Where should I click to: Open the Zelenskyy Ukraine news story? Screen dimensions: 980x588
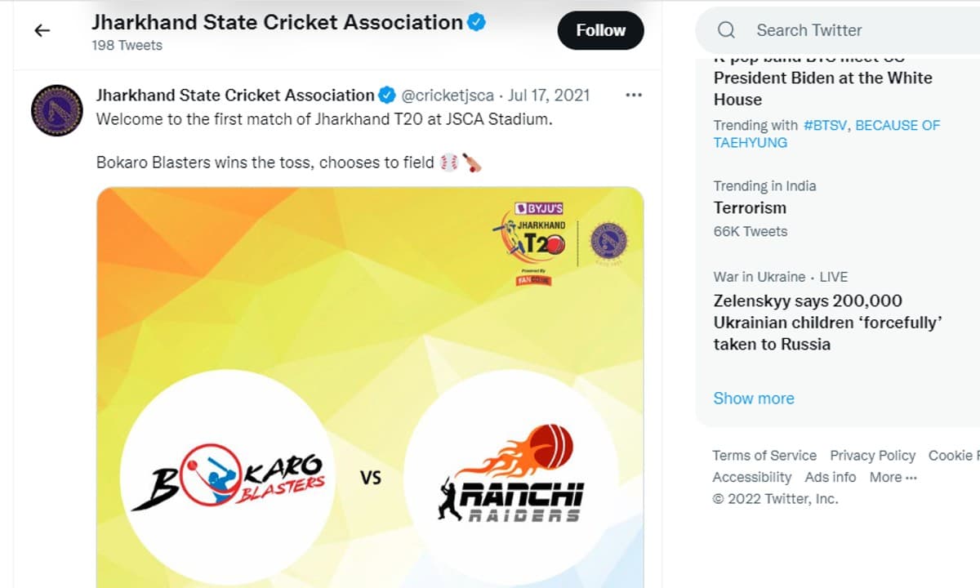pyautogui.click(x=827, y=322)
